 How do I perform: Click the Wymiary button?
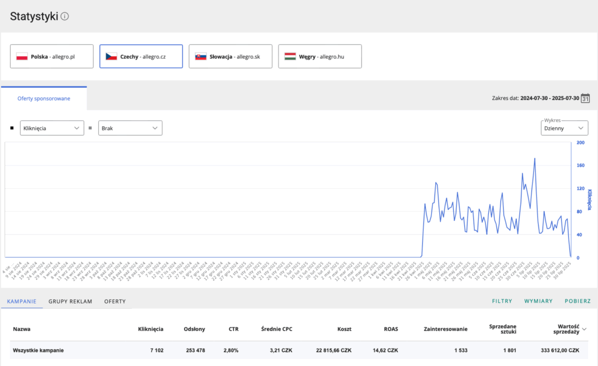(x=538, y=301)
